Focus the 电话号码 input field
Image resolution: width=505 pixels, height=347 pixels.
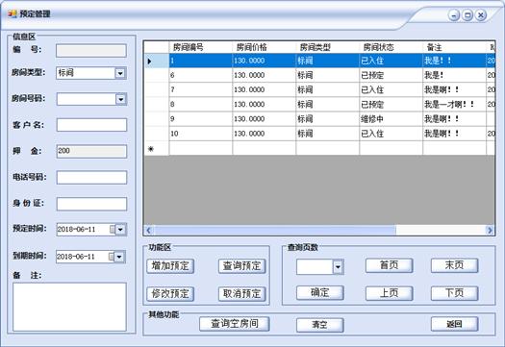(x=91, y=178)
